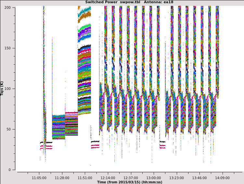
Task: Click the brown curved trace near 190 K
Action: click(x=85, y=15)
